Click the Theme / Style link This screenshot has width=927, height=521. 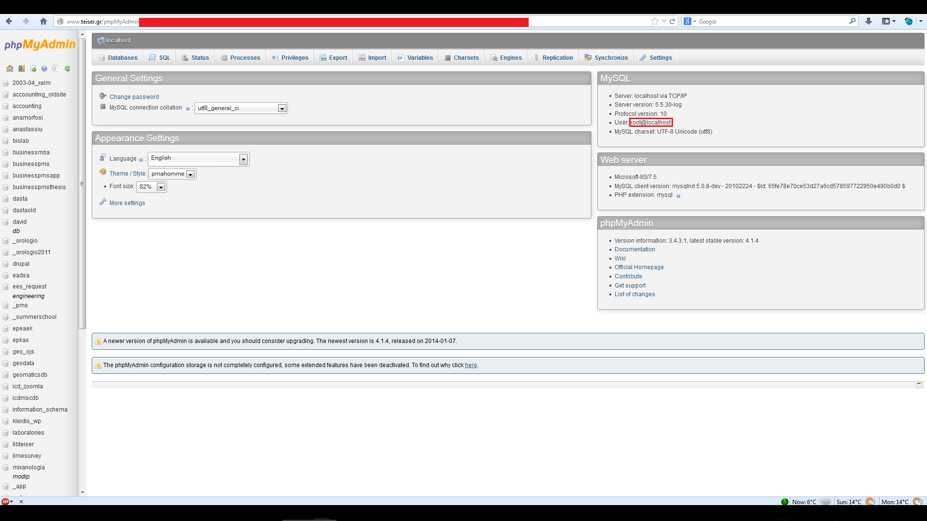point(127,174)
